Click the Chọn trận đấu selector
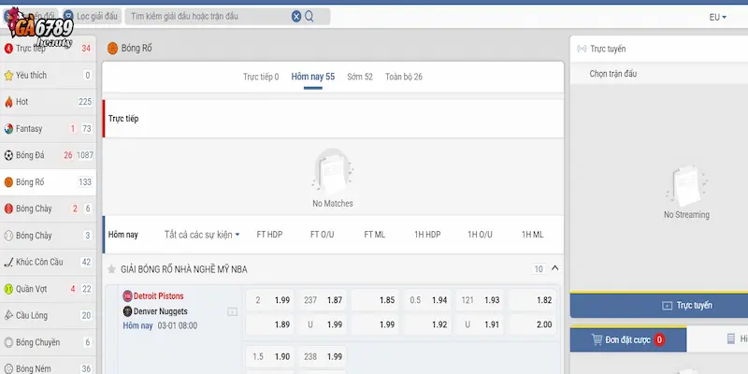The image size is (748, 374). coord(612,74)
